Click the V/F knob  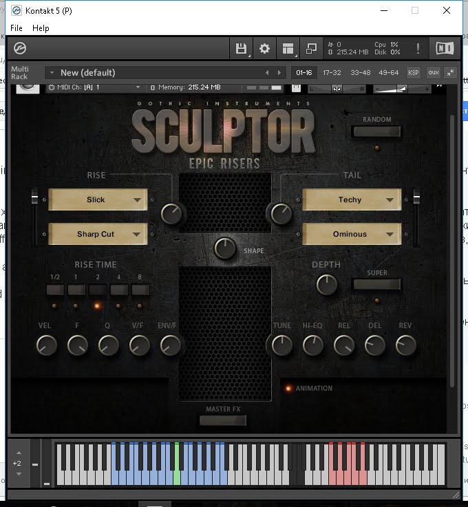tap(139, 345)
